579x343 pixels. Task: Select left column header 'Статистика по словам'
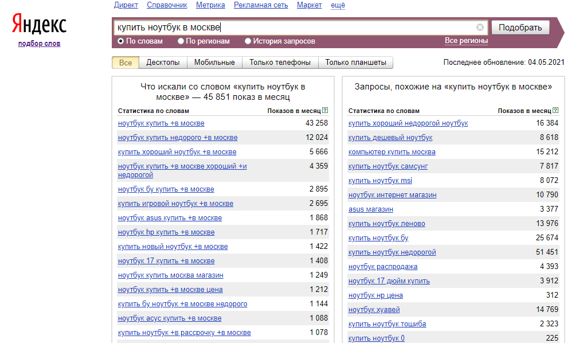coord(153,111)
